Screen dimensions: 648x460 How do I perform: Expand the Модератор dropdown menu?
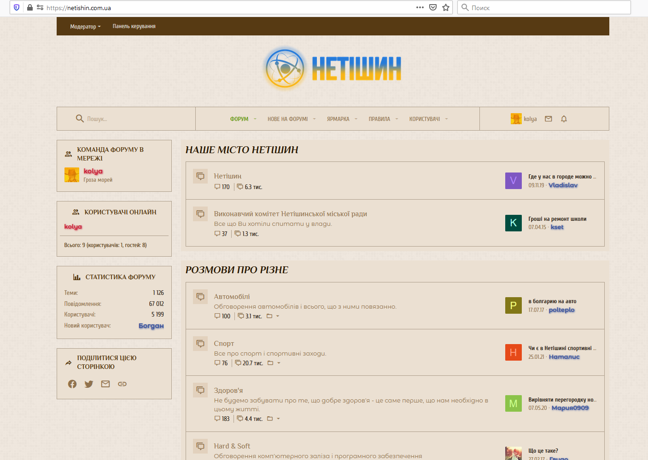(85, 27)
